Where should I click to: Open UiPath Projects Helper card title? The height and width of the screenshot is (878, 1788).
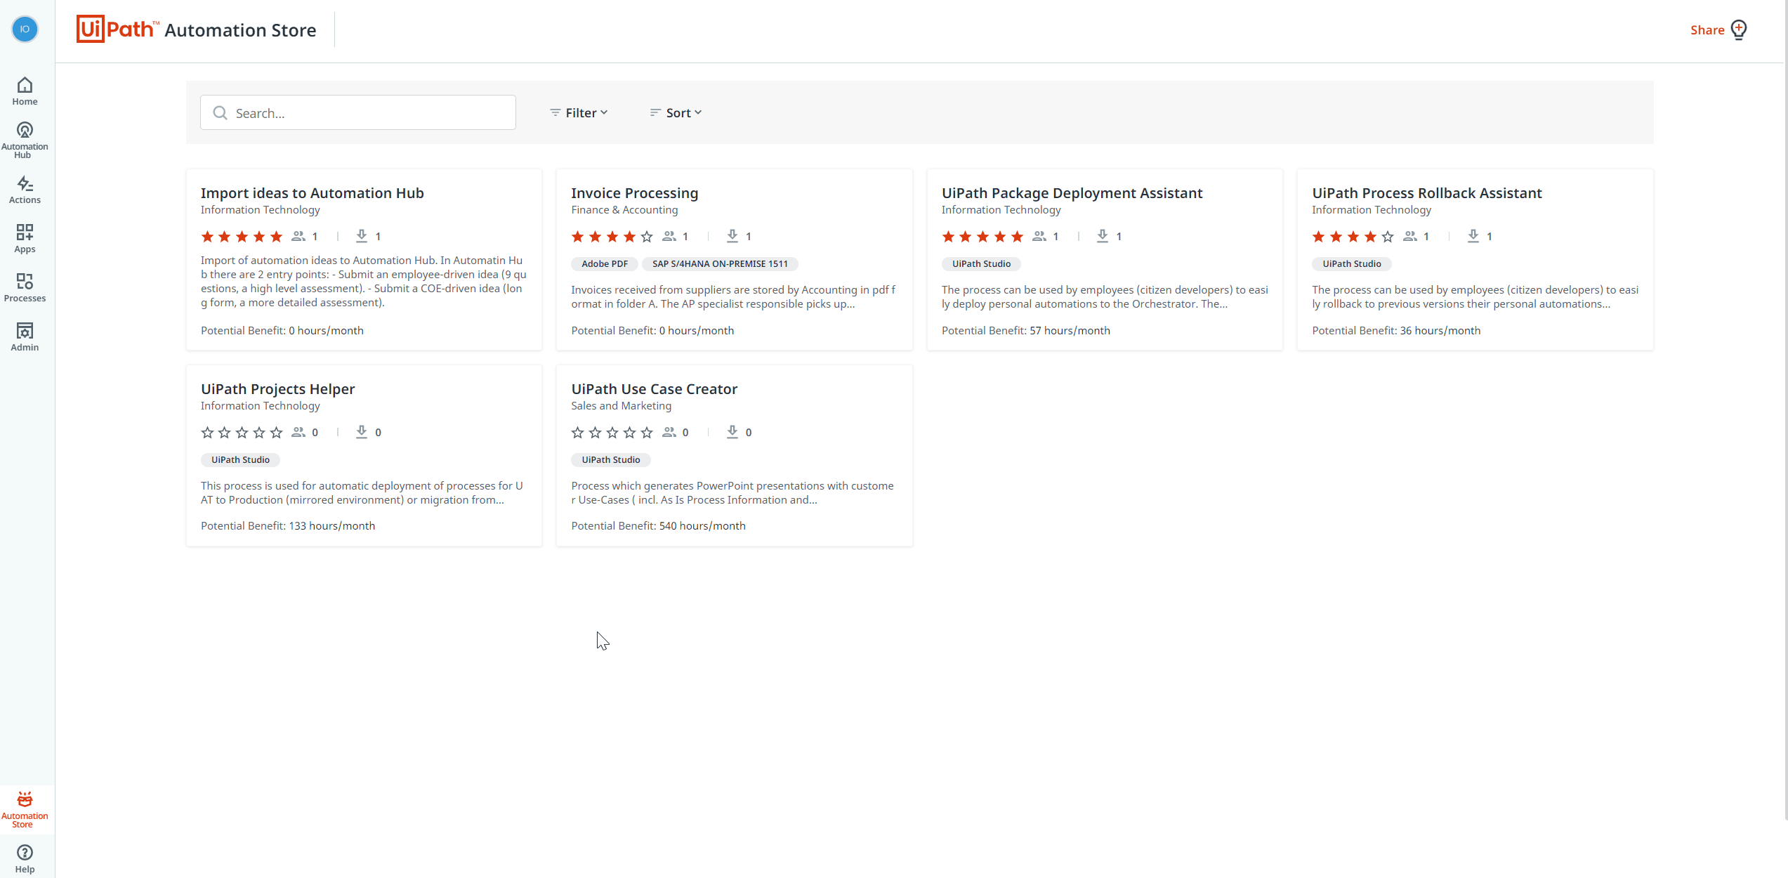pos(277,388)
